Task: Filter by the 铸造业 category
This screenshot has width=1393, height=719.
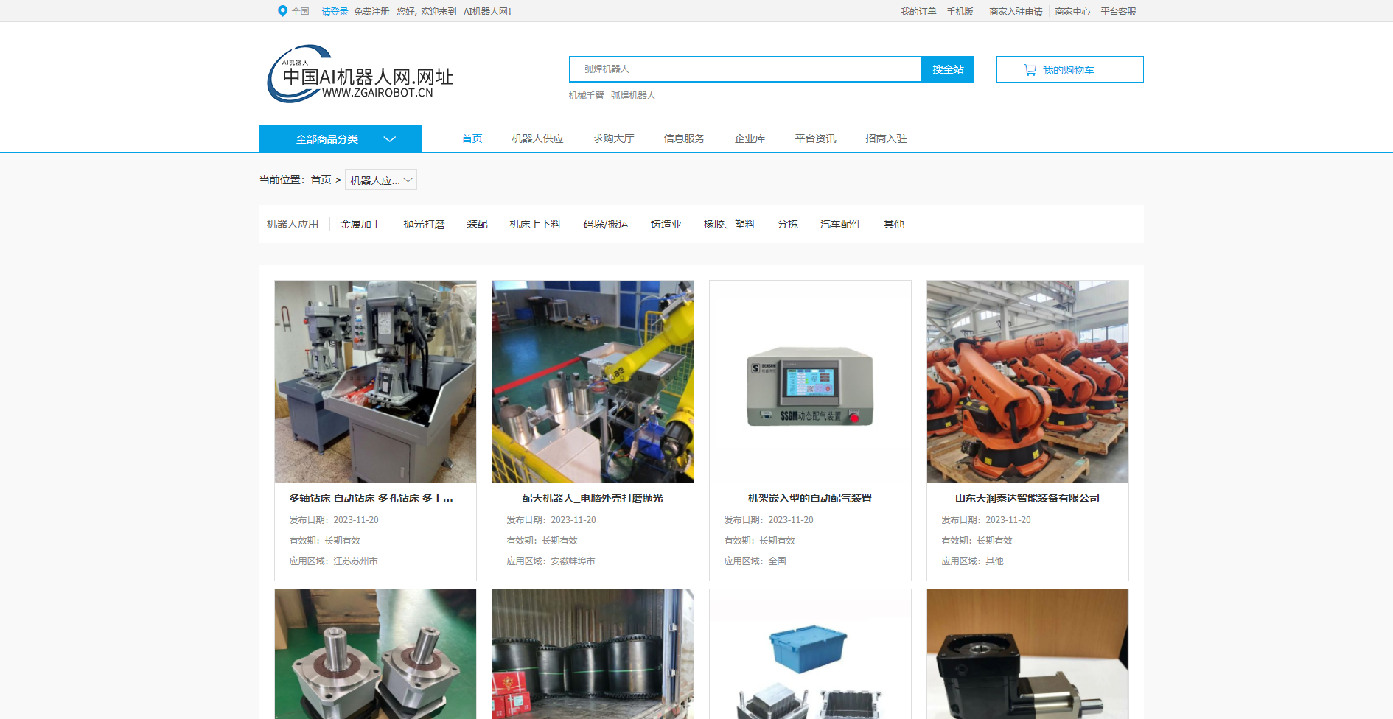Action: click(x=666, y=224)
